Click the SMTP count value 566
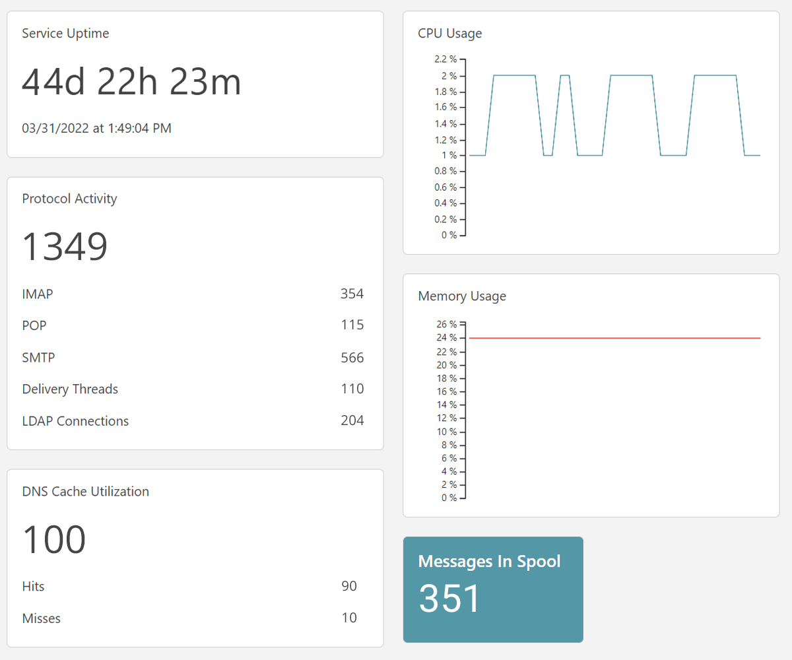Image resolution: width=792 pixels, height=660 pixels. (352, 358)
